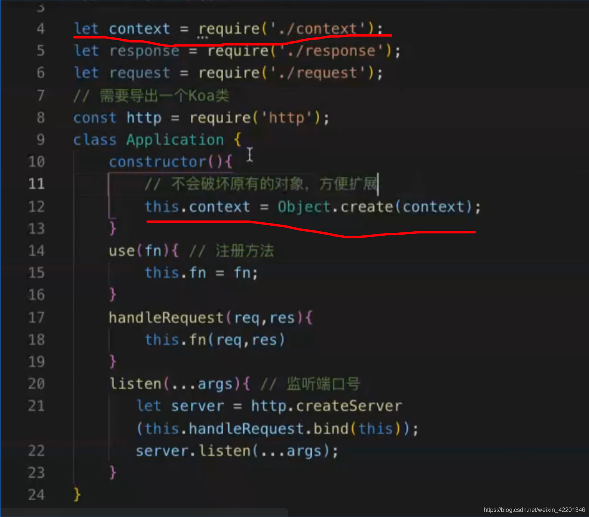Click 'this.fn(req,res)' call on line 18
Image resolution: width=589 pixels, height=517 pixels.
coord(215,339)
